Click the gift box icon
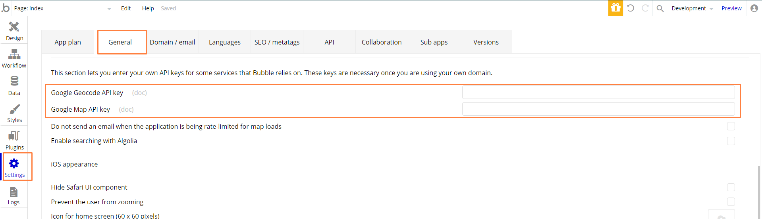762x219 pixels. 615,8
